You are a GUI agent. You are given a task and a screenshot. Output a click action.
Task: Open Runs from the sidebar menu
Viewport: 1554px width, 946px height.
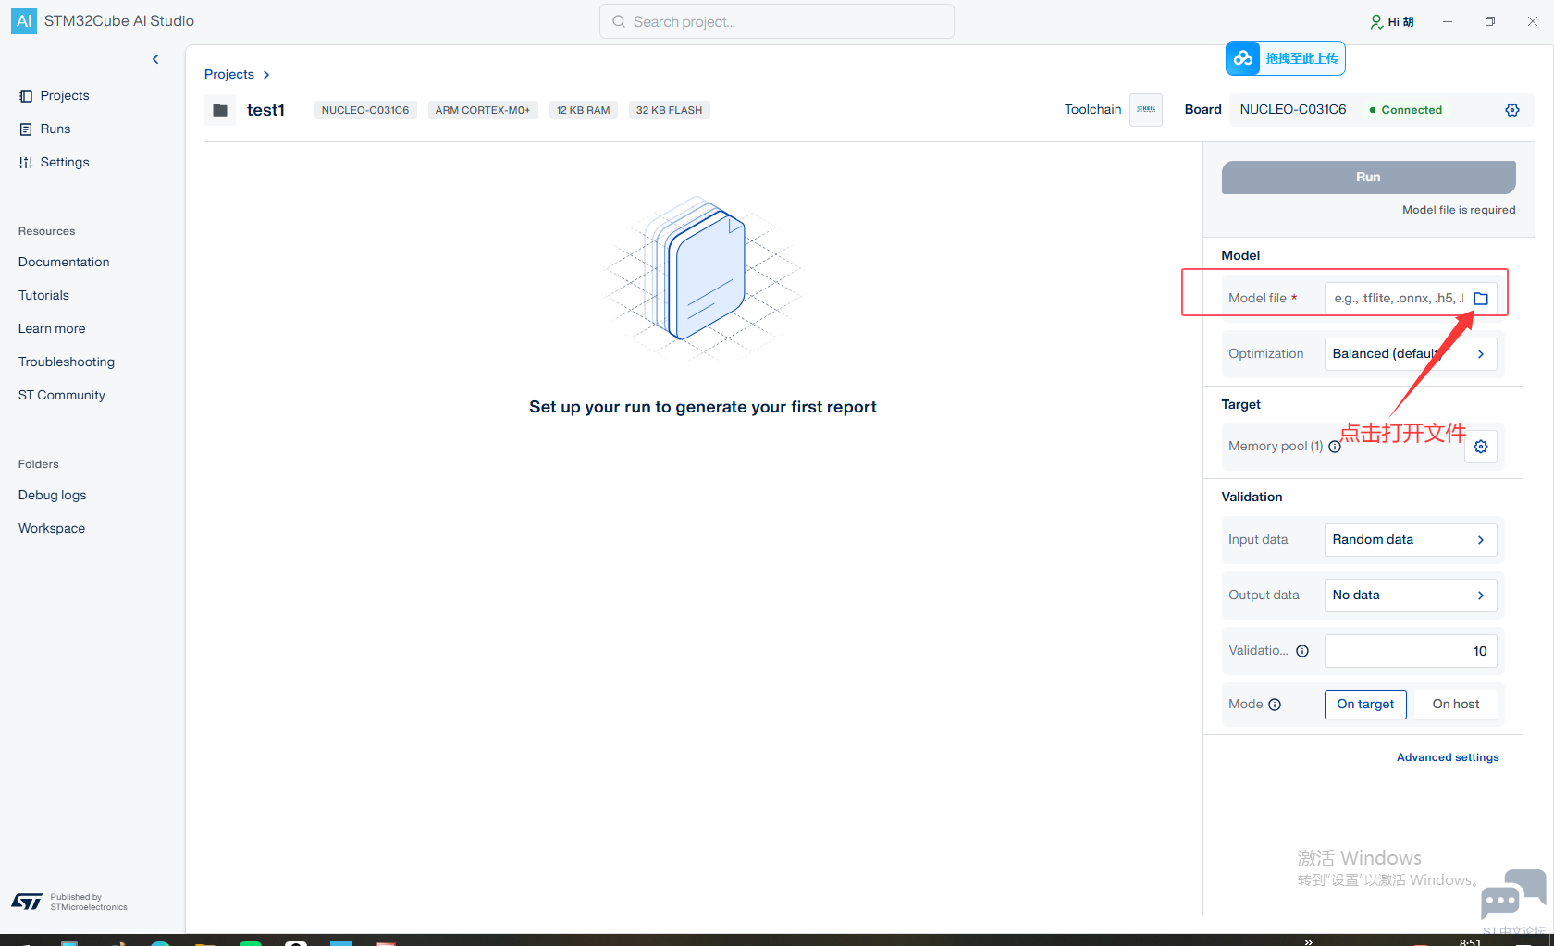tap(55, 129)
